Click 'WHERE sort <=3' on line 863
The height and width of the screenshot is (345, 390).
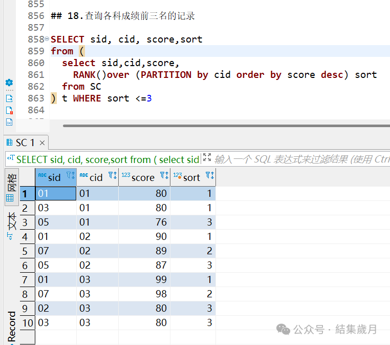112,98
